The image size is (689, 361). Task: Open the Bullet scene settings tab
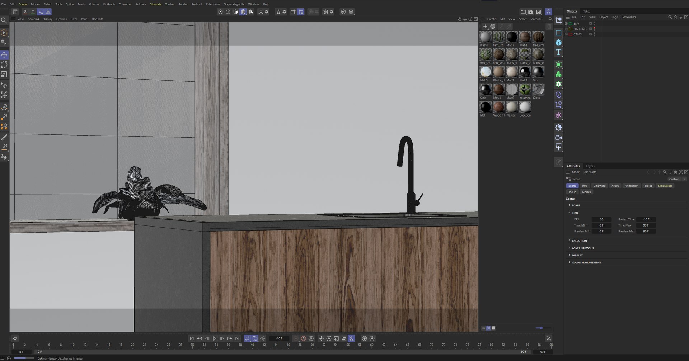[x=648, y=186]
